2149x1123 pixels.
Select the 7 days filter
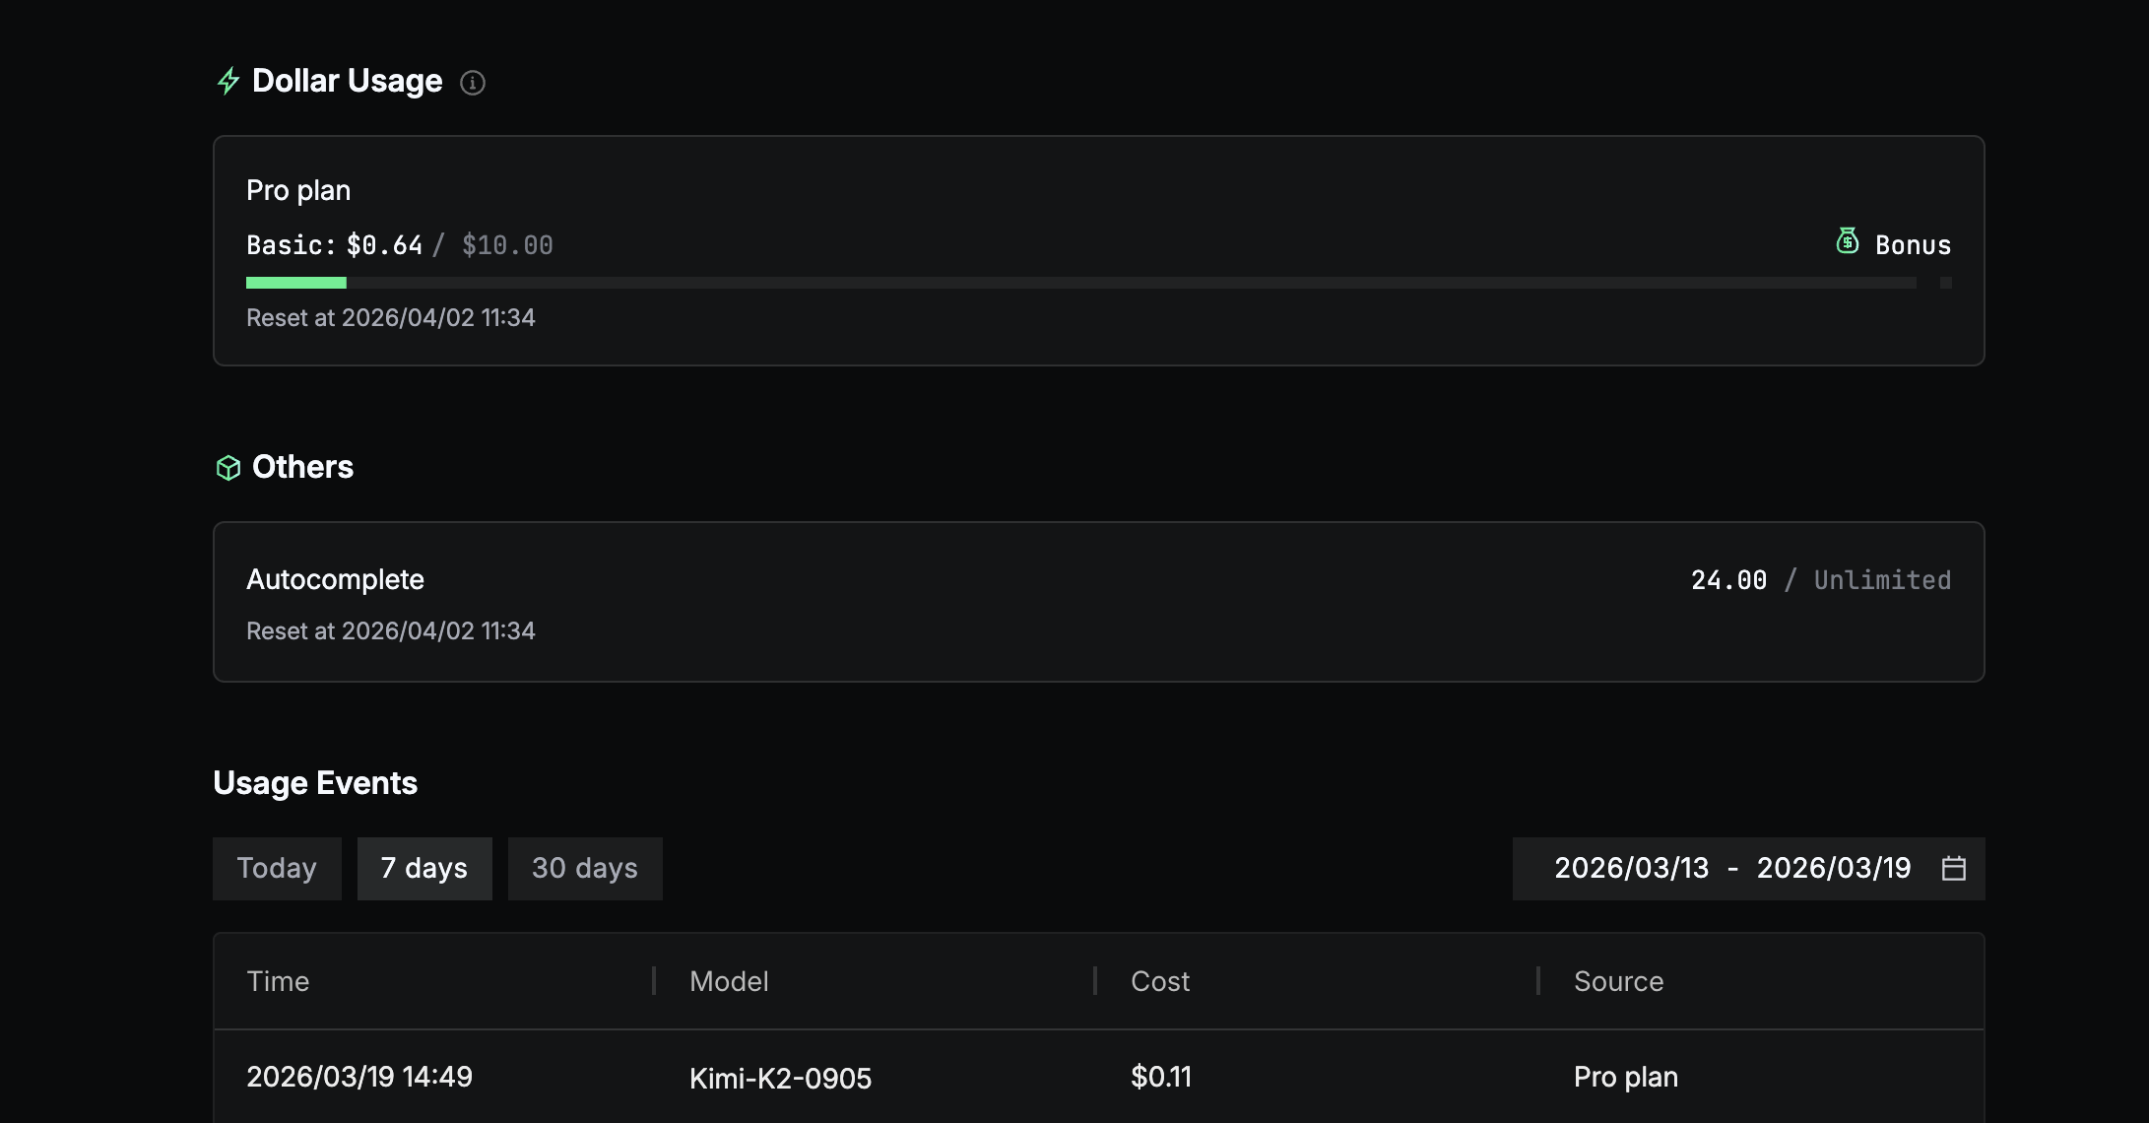(424, 868)
